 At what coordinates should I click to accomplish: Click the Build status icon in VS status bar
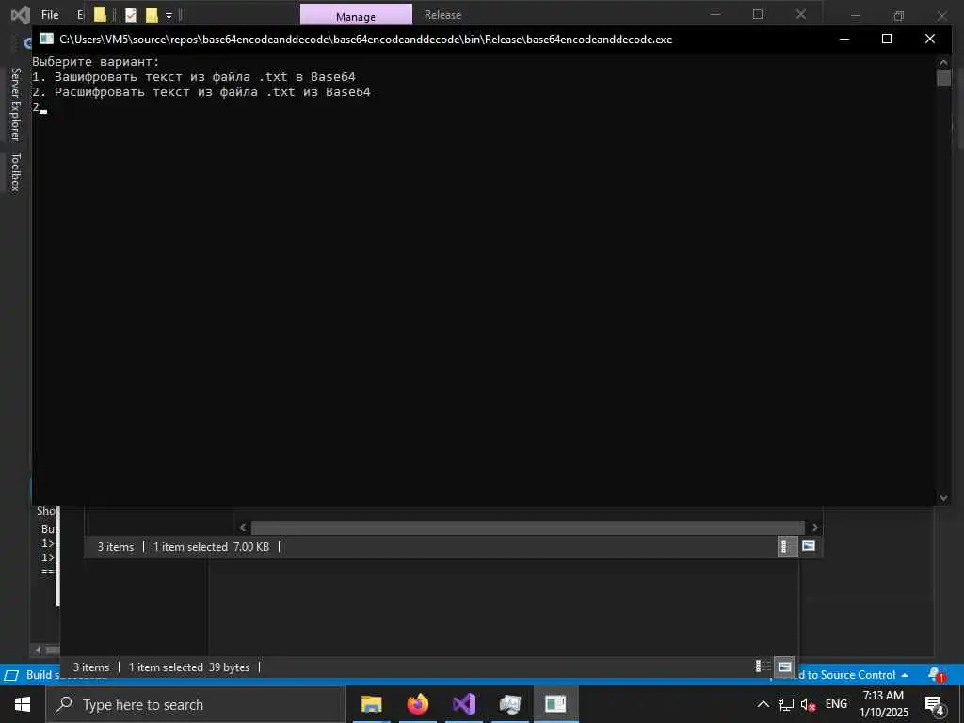(11, 675)
